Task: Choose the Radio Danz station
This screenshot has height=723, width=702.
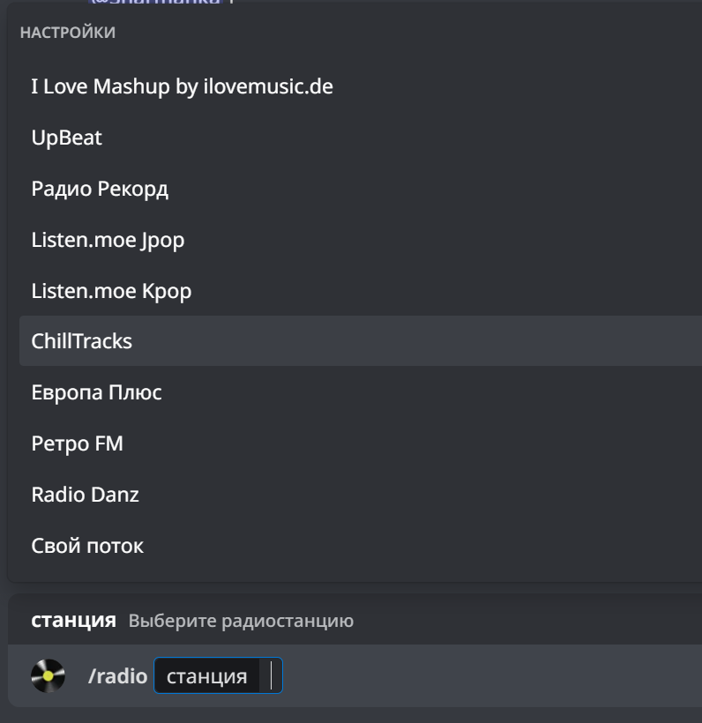Action: [85, 495]
